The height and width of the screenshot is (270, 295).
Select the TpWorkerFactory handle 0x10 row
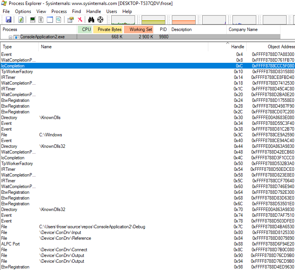click(x=147, y=72)
